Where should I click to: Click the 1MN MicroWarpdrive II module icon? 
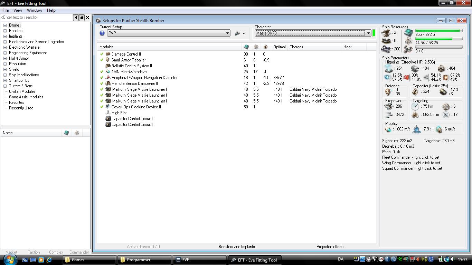tap(108, 72)
